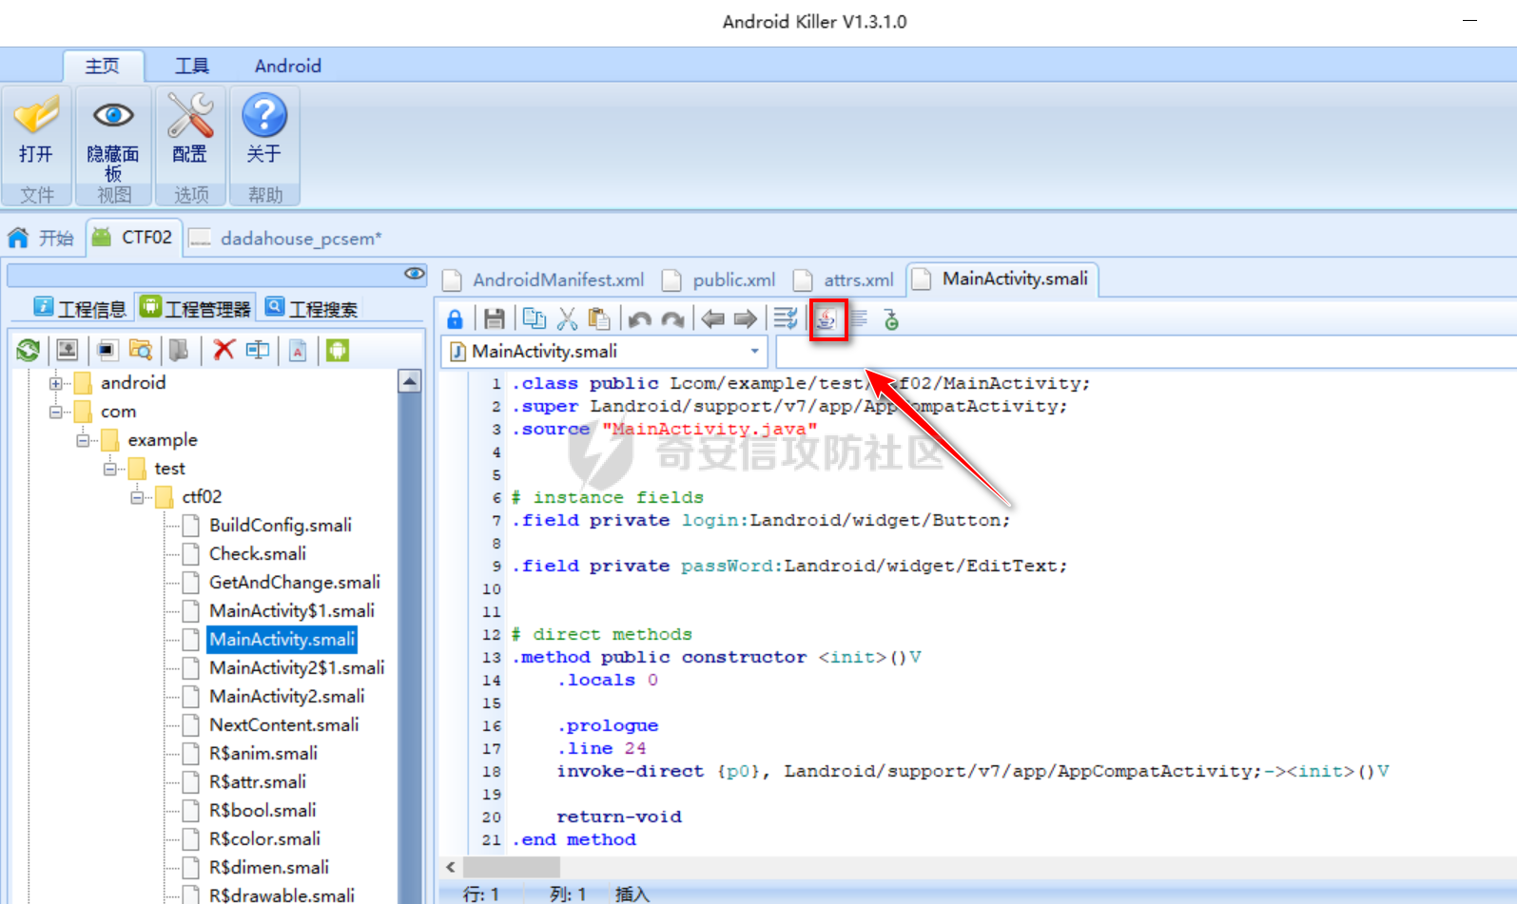Screen dimensions: 1517x904
Task: Collapse the ctf02 folder node
Action: pos(138,497)
